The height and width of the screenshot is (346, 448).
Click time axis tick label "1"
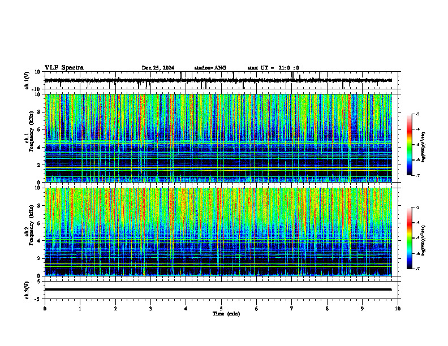[x=80, y=309]
